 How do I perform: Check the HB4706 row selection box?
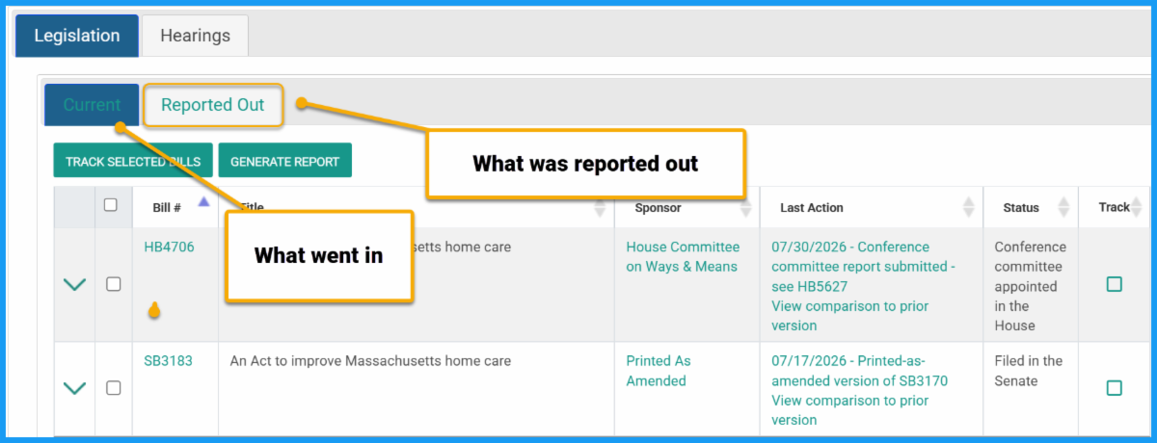[113, 284]
